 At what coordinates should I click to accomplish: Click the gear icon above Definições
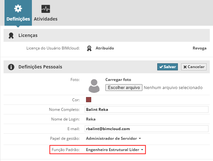click(18, 9)
